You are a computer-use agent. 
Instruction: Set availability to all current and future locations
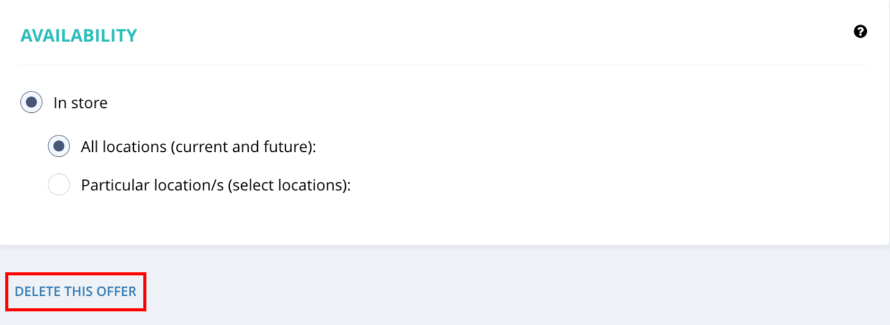59,146
